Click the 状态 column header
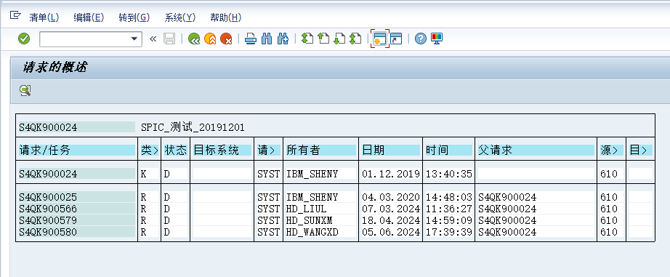 tap(176, 150)
